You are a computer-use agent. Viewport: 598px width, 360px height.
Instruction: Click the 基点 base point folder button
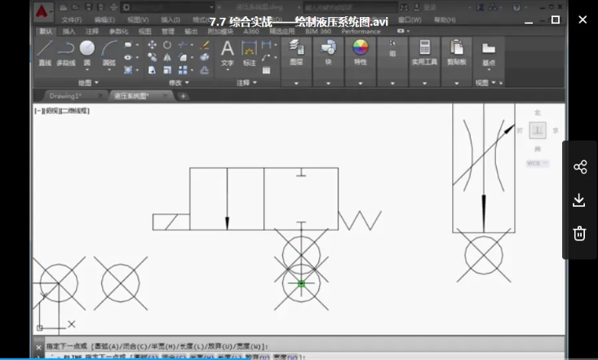pos(489,54)
